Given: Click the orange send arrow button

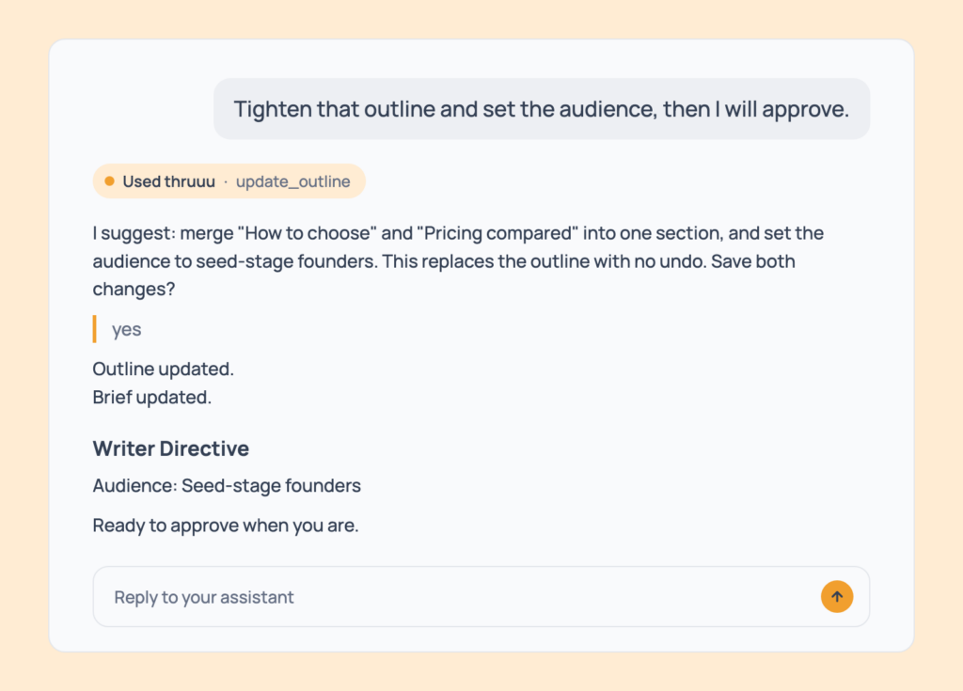Looking at the screenshot, I should tap(836, 596).
